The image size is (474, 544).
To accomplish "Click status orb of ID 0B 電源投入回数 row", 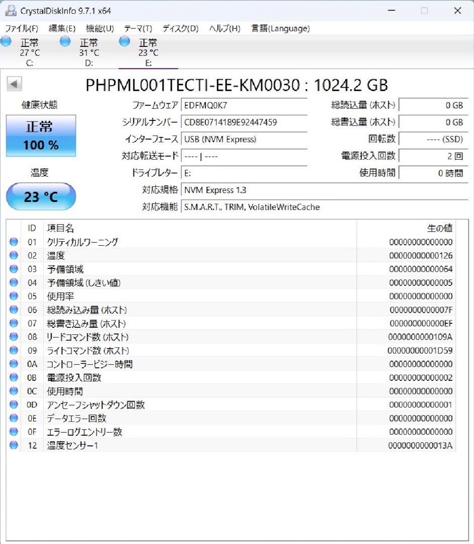I will pos(14,377).
